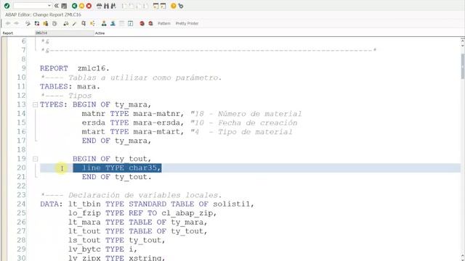Save the report with the disk icon
Image resolution: width=465 pixels, height=261 pixels.
64,6
